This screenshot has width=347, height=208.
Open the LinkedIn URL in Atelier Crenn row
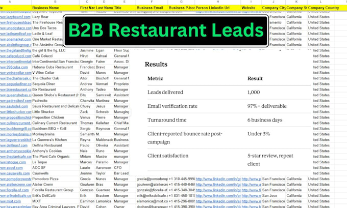pyautogui.click(x=218, y=185)
